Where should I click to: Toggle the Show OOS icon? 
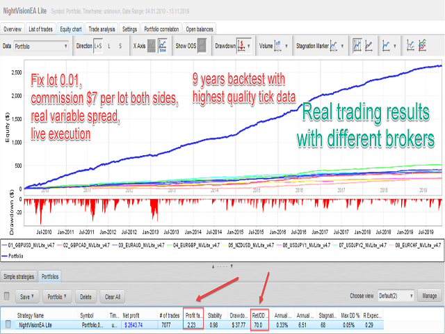tap(202, 46)
